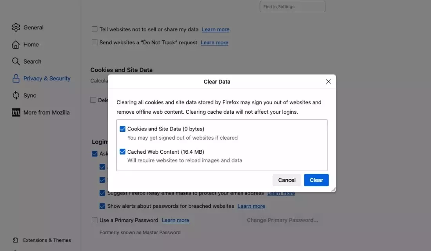The image size is (431, 251).
Task: Click the Privacy & Security lock icon
Action: click(16, 78)
